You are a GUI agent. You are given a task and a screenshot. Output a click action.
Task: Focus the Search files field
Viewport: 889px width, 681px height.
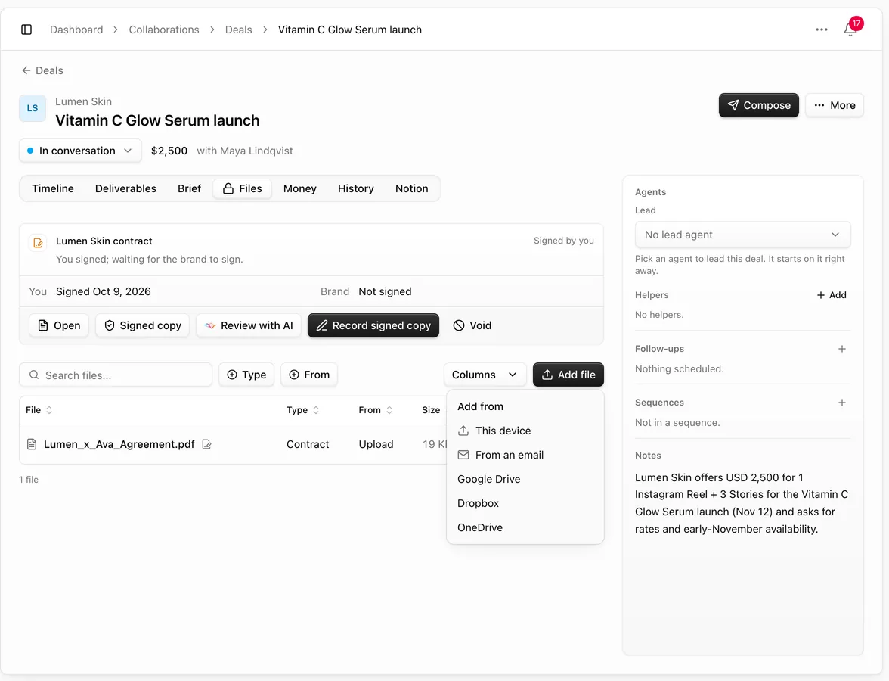click(116, 375)
